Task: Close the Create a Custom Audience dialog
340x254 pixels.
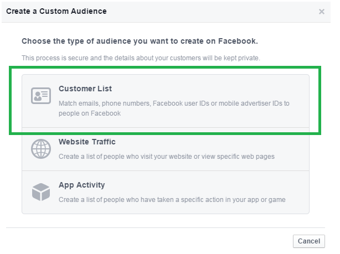Action: pyautogui.click(x=322, y=12)
